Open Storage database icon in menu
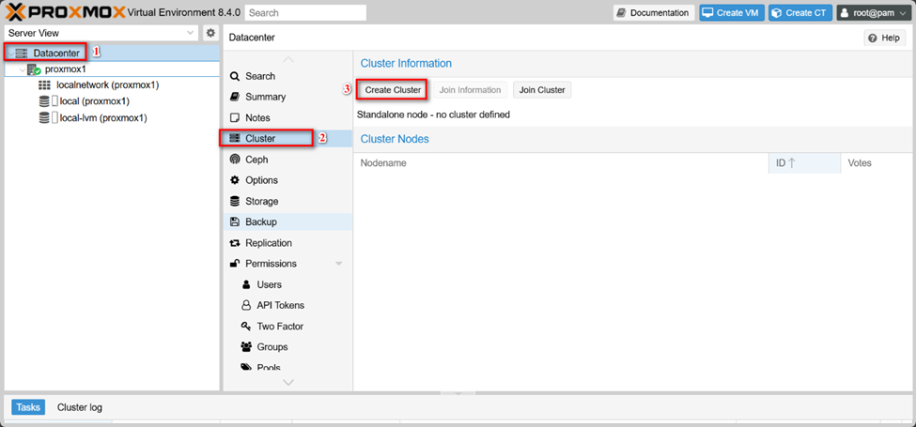 [236, 202]
